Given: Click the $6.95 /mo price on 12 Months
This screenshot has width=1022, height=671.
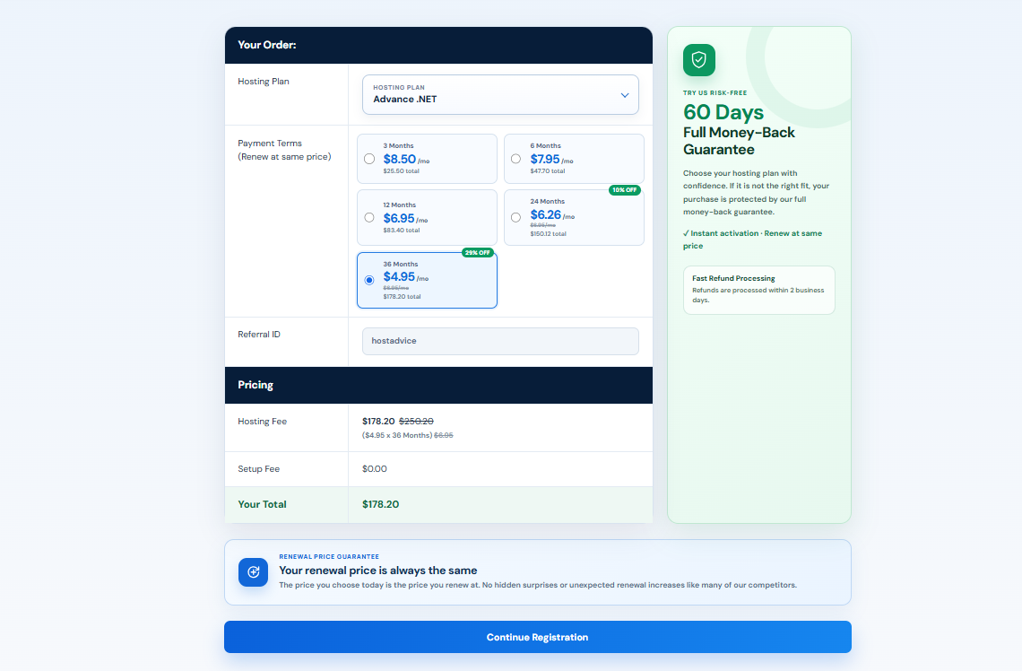Looking at the screenshot, I should (x=405, y=219).
